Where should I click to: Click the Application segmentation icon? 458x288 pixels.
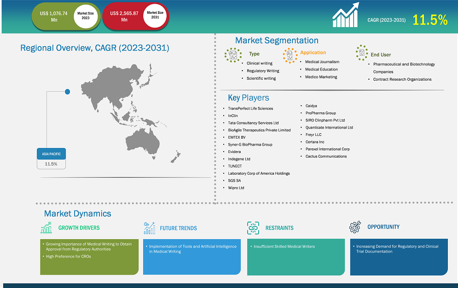290,56
